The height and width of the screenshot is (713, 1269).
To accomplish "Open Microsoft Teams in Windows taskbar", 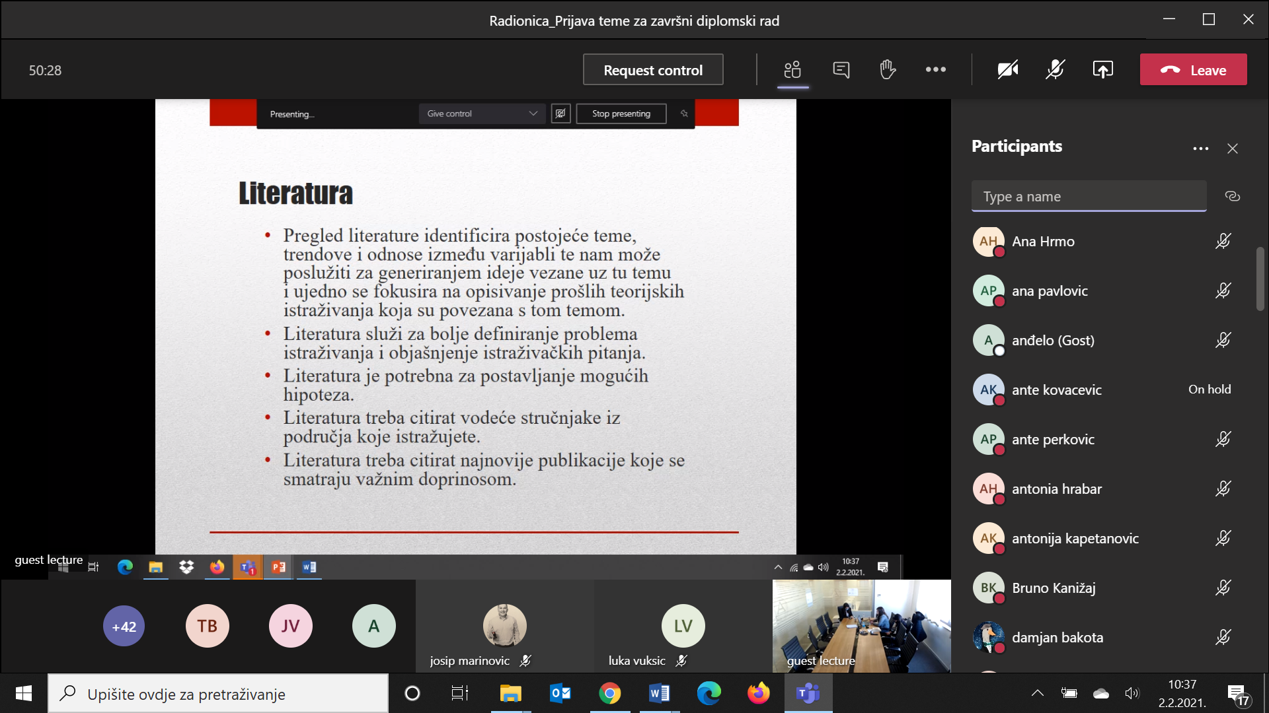I will (x=808, y=693).
